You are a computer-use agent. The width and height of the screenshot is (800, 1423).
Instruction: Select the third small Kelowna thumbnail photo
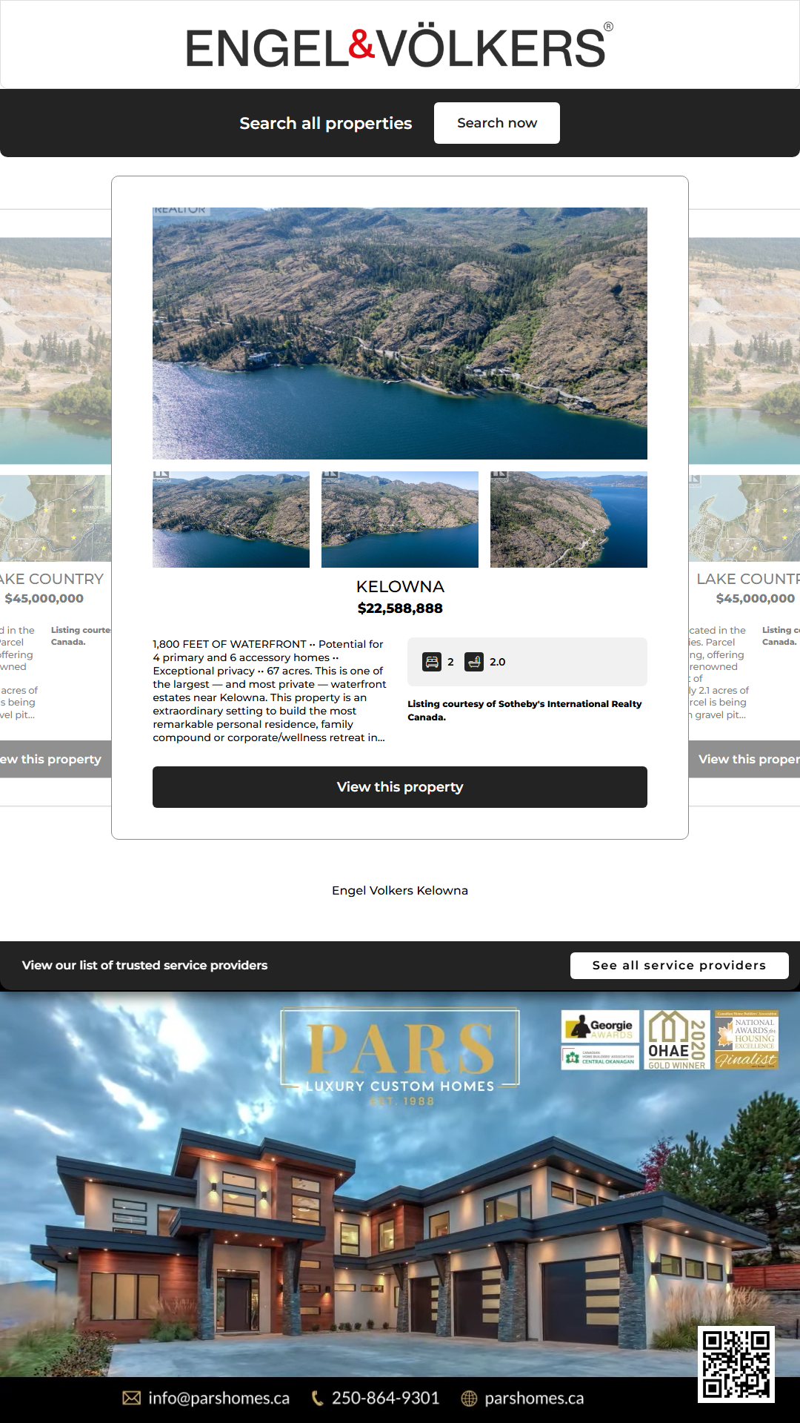coord(569,520)
